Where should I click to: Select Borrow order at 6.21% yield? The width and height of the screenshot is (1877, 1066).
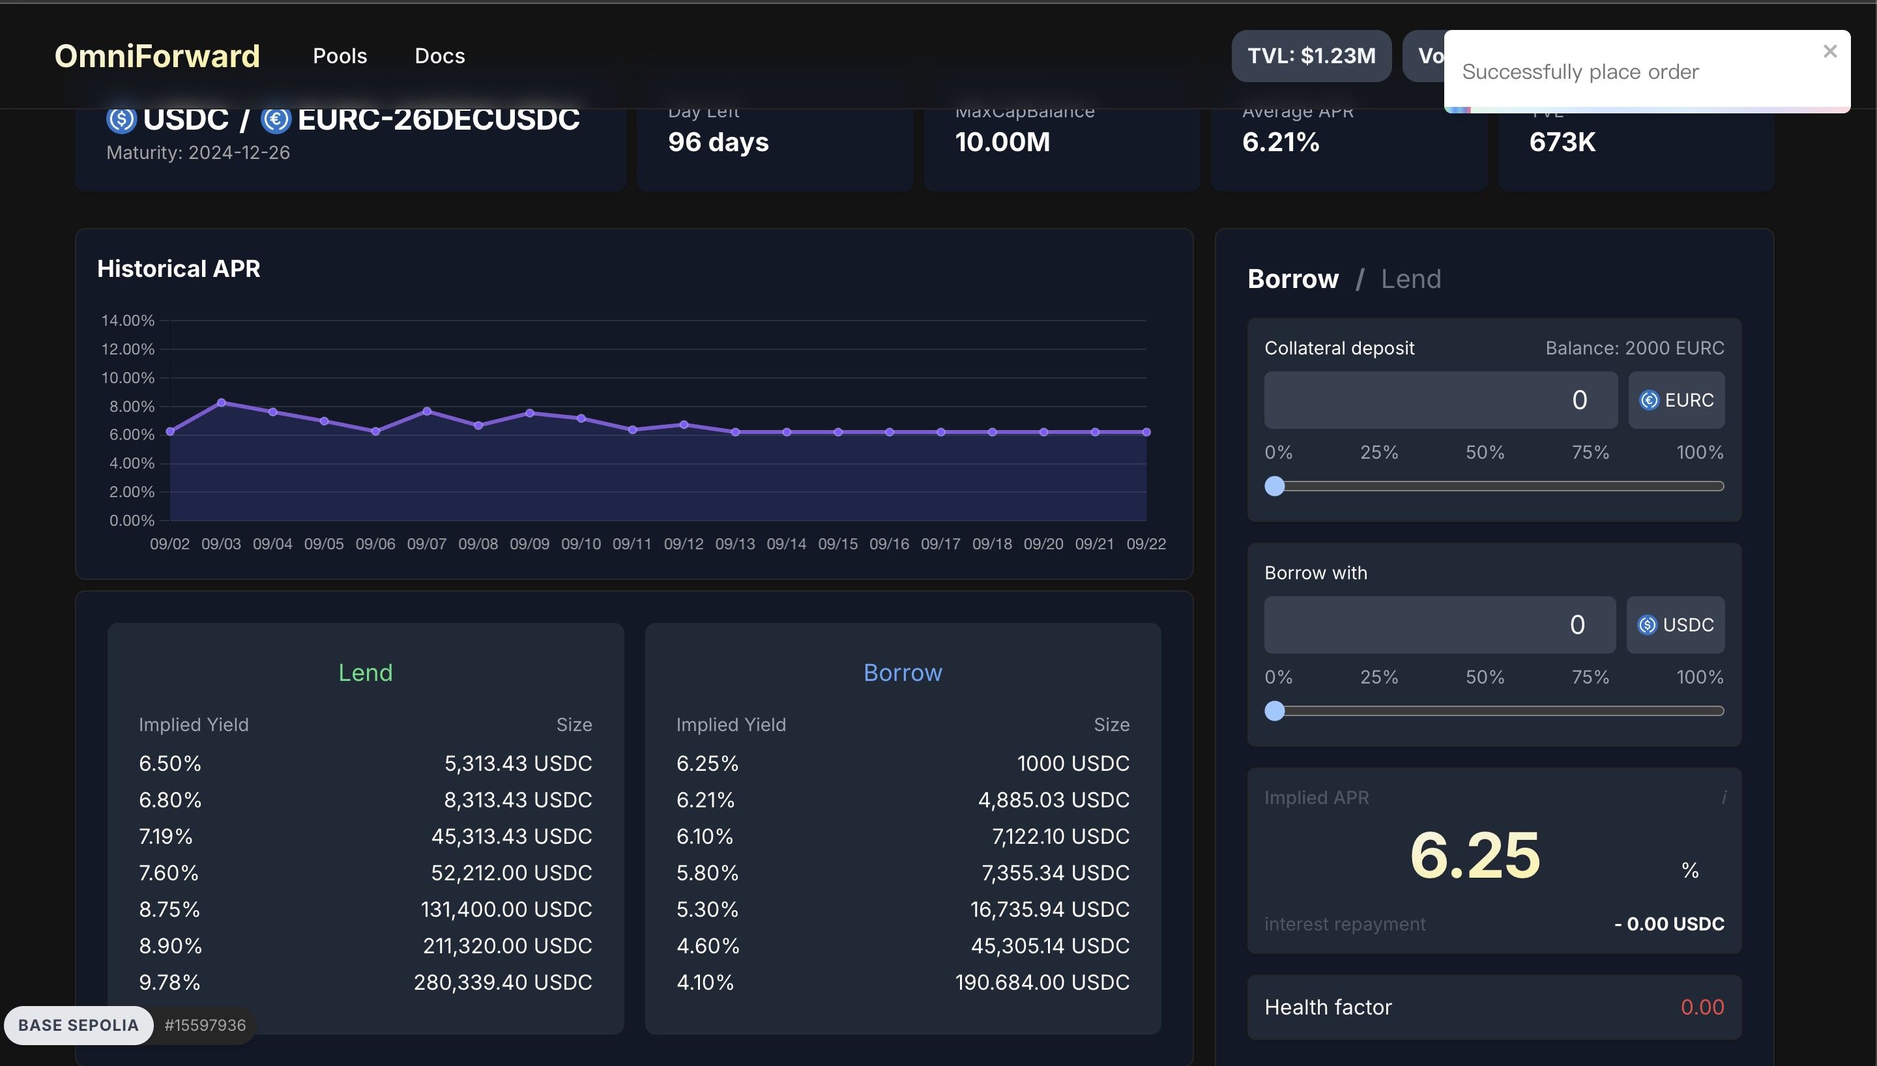click(x=903, y=800)
